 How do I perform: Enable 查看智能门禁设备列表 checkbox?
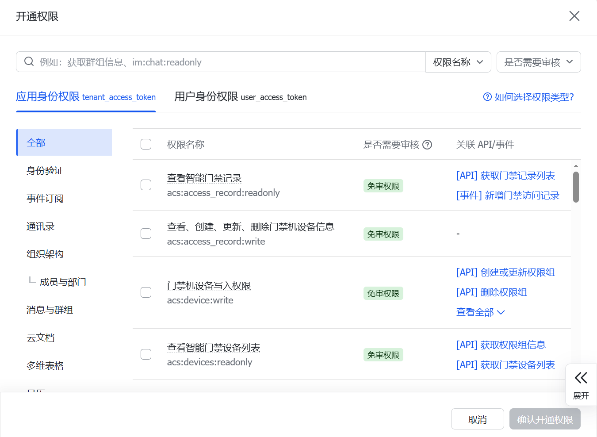tap(146, 354)
